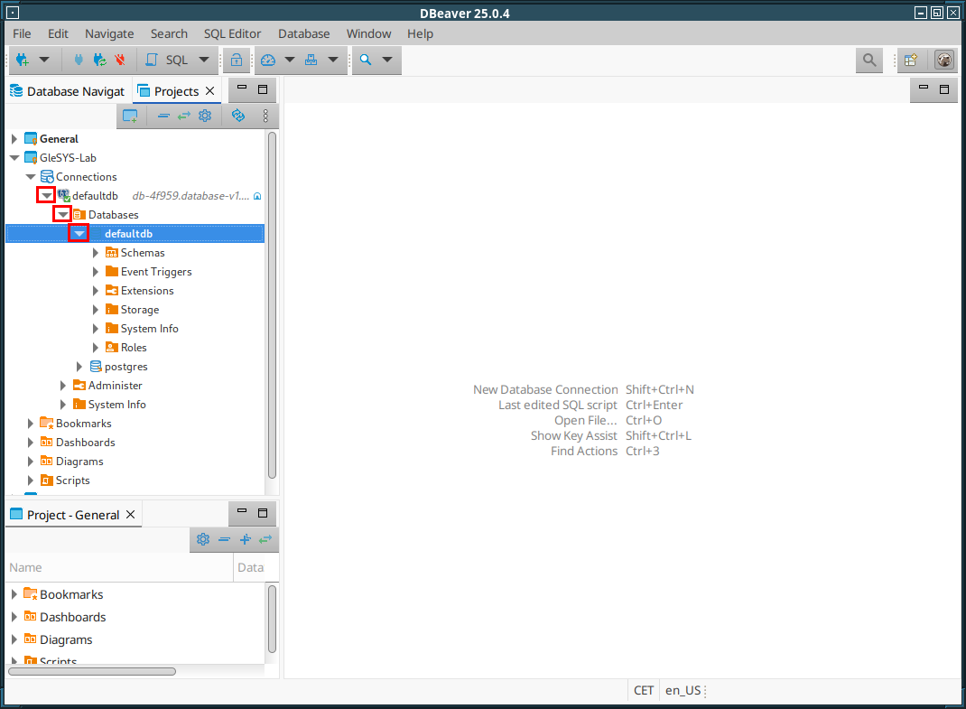966x709 pixels.
Task: Open the Search menu
Action: [169, 34]
